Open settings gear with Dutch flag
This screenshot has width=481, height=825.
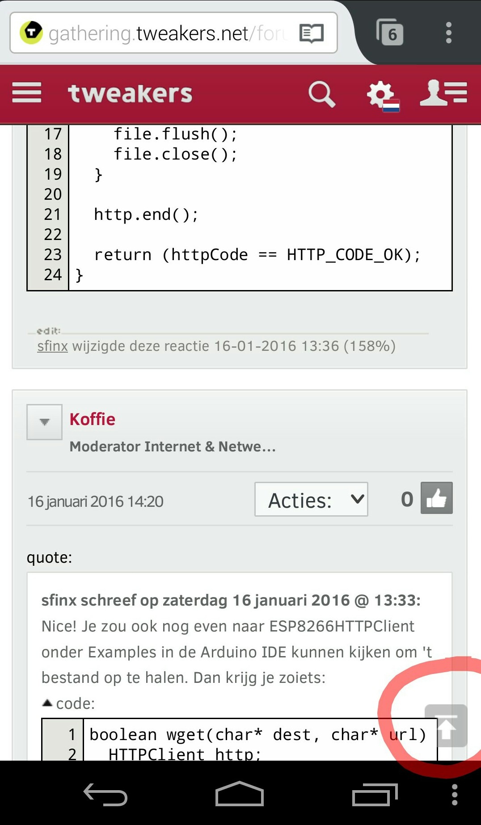(x=381, y=95)
